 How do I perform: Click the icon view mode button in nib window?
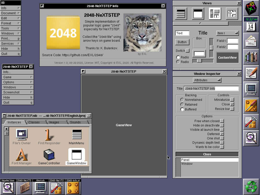coord(6,129)
